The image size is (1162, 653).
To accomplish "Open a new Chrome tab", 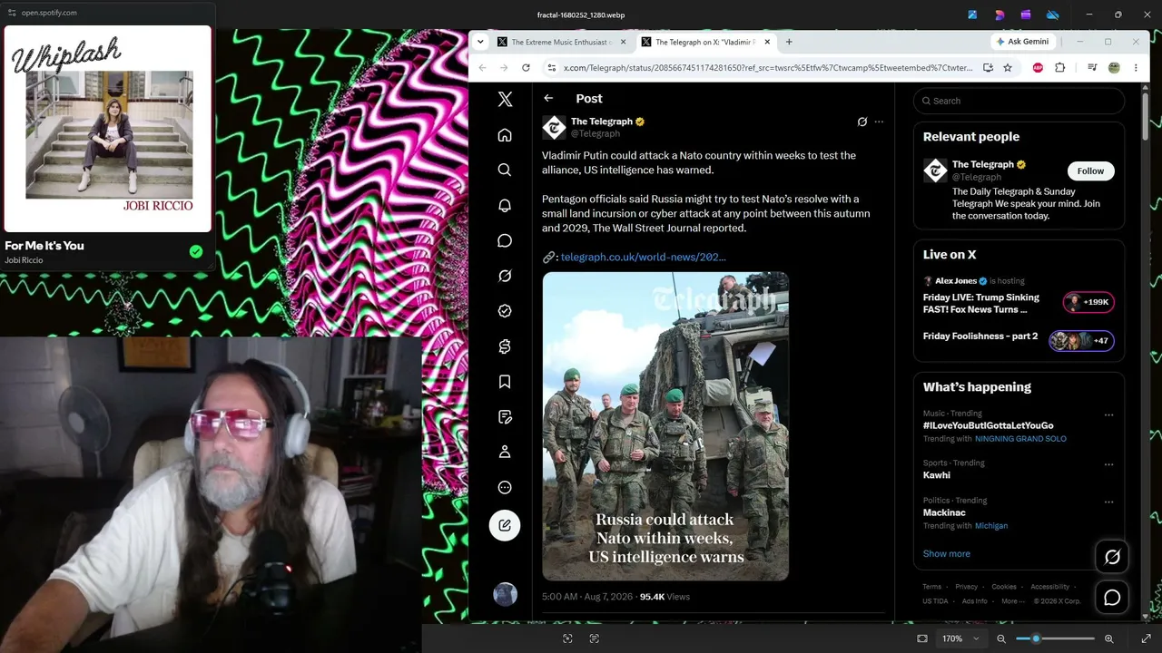I will (x=789, y=42).
